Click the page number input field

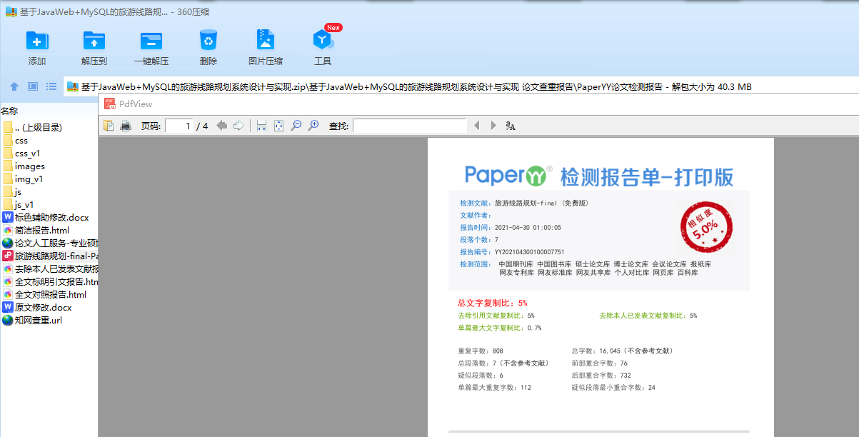[179, 126]
